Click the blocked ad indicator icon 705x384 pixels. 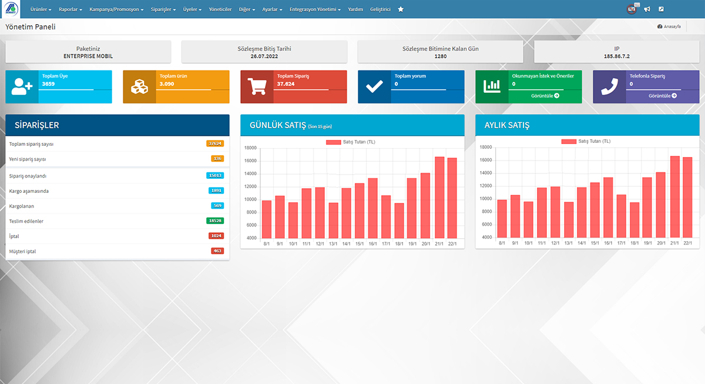(632, 9)
